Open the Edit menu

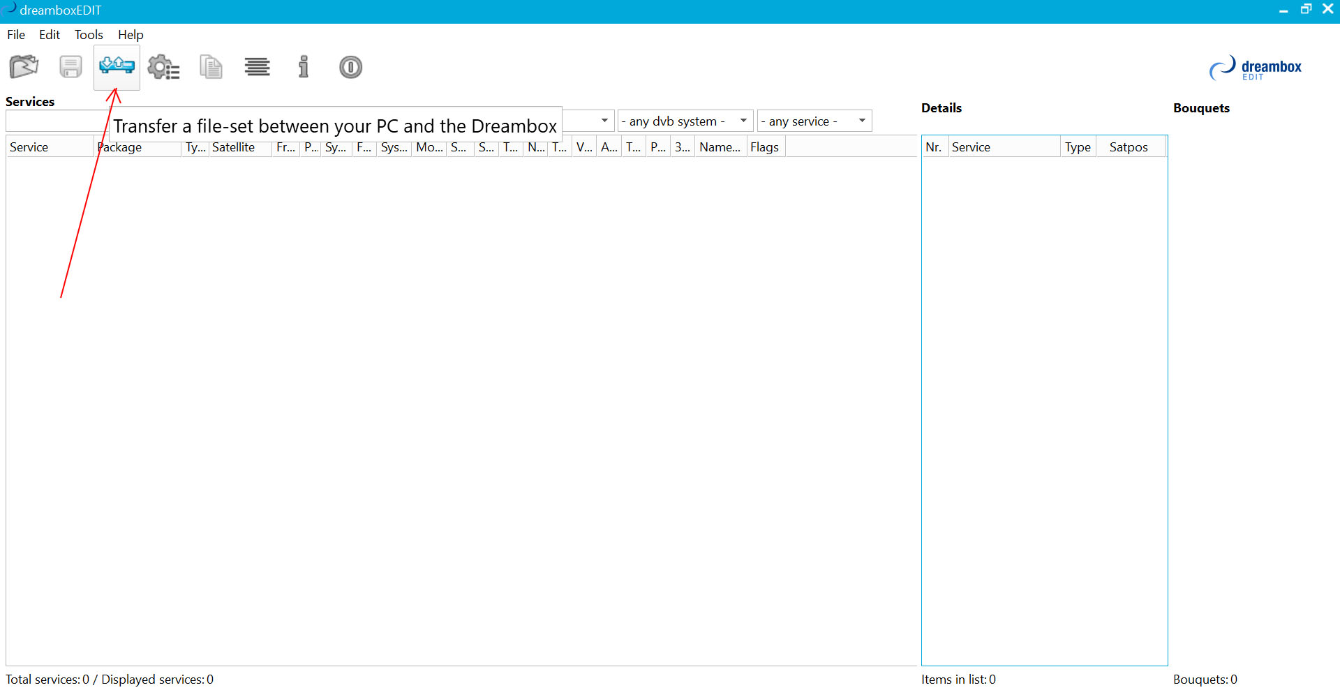pyautogui.click(x=50, y=35)
